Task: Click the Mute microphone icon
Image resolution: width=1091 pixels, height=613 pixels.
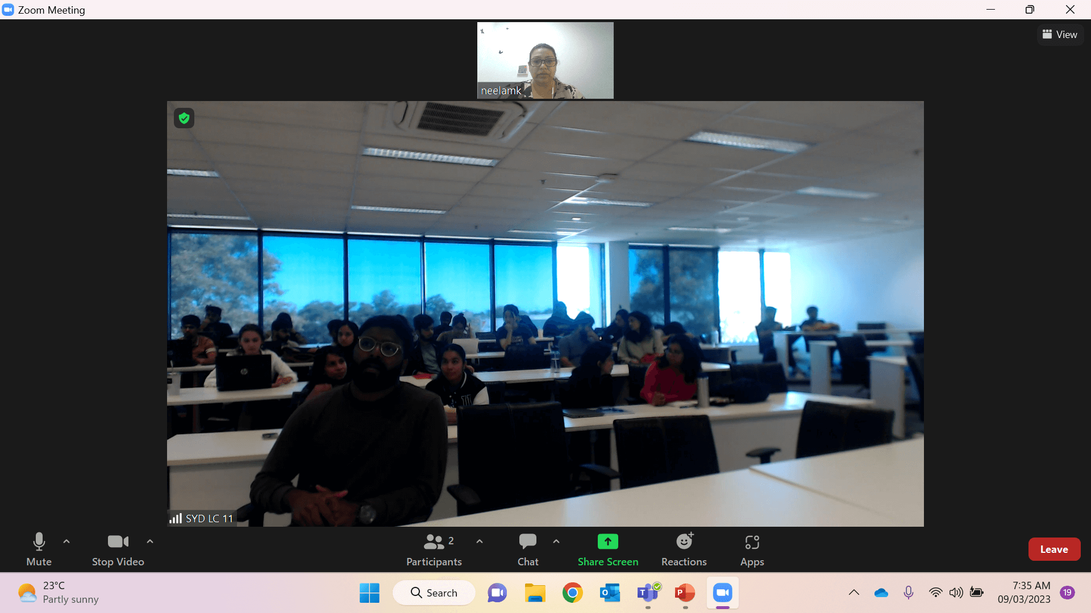Action: pos(38,540)
